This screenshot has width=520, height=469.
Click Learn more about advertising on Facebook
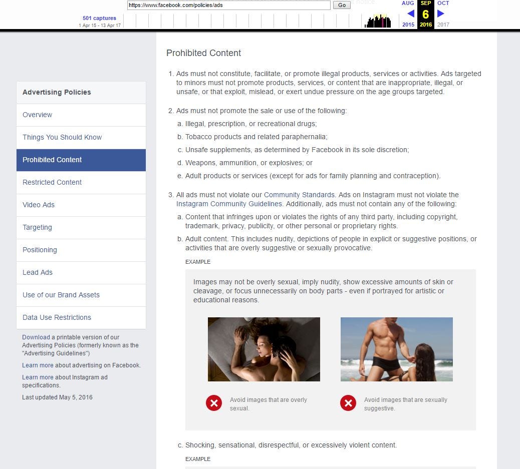(38, 365)
